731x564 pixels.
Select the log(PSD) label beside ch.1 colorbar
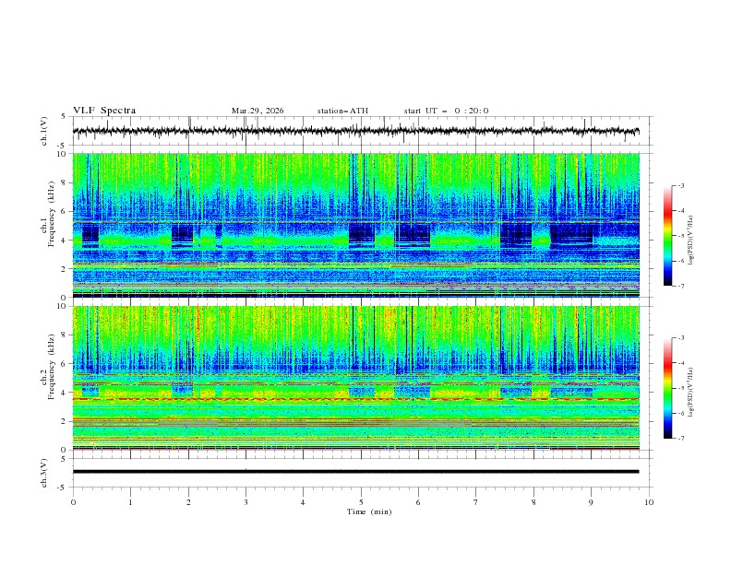tap(690, 241)
